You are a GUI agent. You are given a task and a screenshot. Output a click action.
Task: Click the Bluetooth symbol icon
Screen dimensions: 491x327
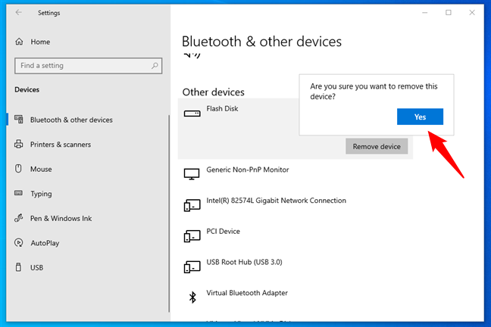pyautogui.click(x=192, y=297)
